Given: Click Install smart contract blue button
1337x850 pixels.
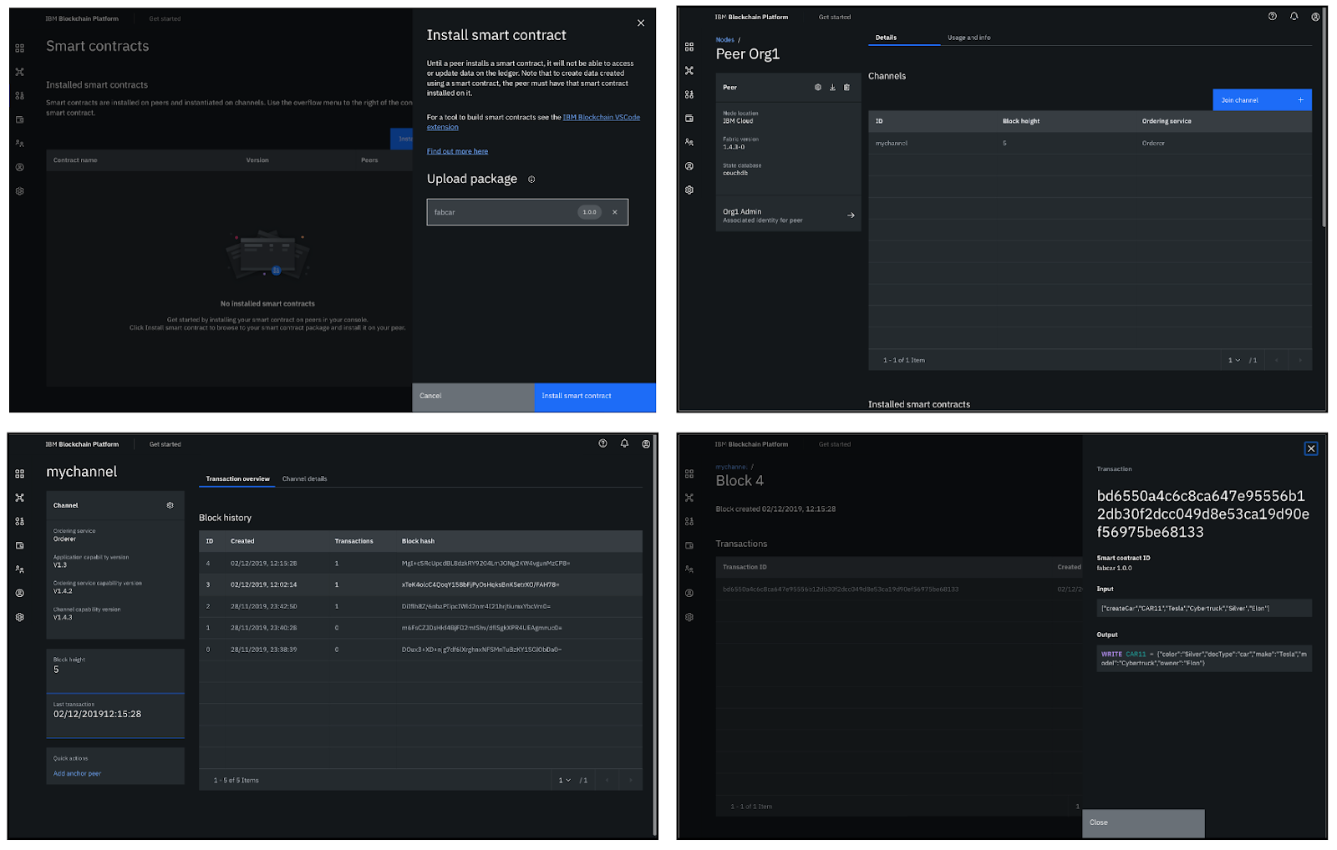Looking at the screenshot, I should [x=595, y=396].
